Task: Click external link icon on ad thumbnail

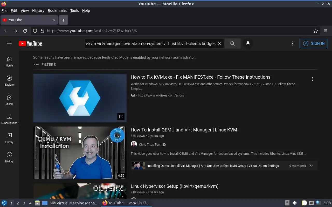Action: pyautogui.click(x=121, y=116)
